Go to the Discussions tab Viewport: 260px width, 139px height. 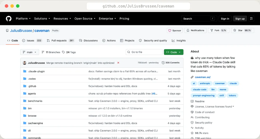(88, 40)
